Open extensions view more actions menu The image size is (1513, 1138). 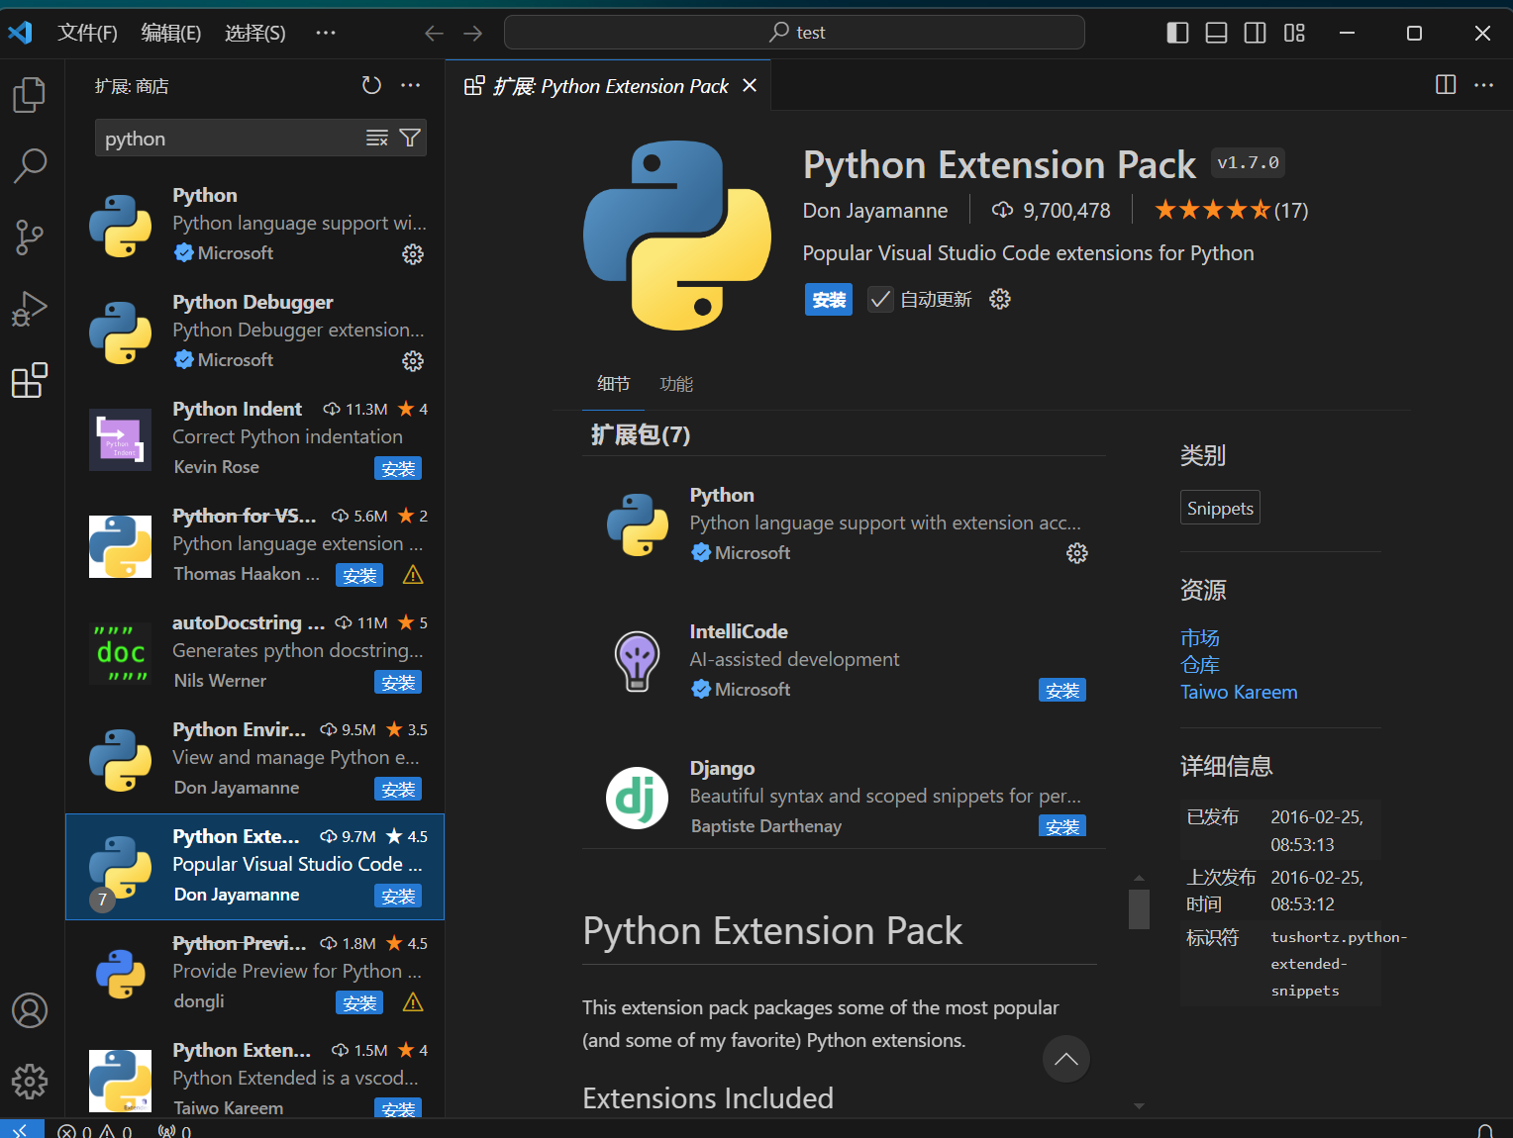pyautogui.click(x=411, y=86)
